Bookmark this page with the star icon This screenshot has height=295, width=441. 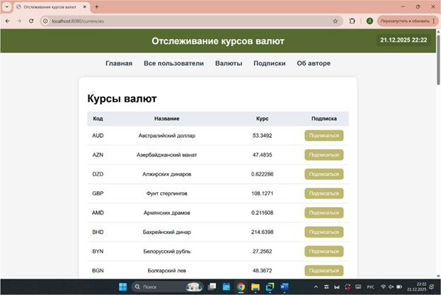click(x=336, y=21)
